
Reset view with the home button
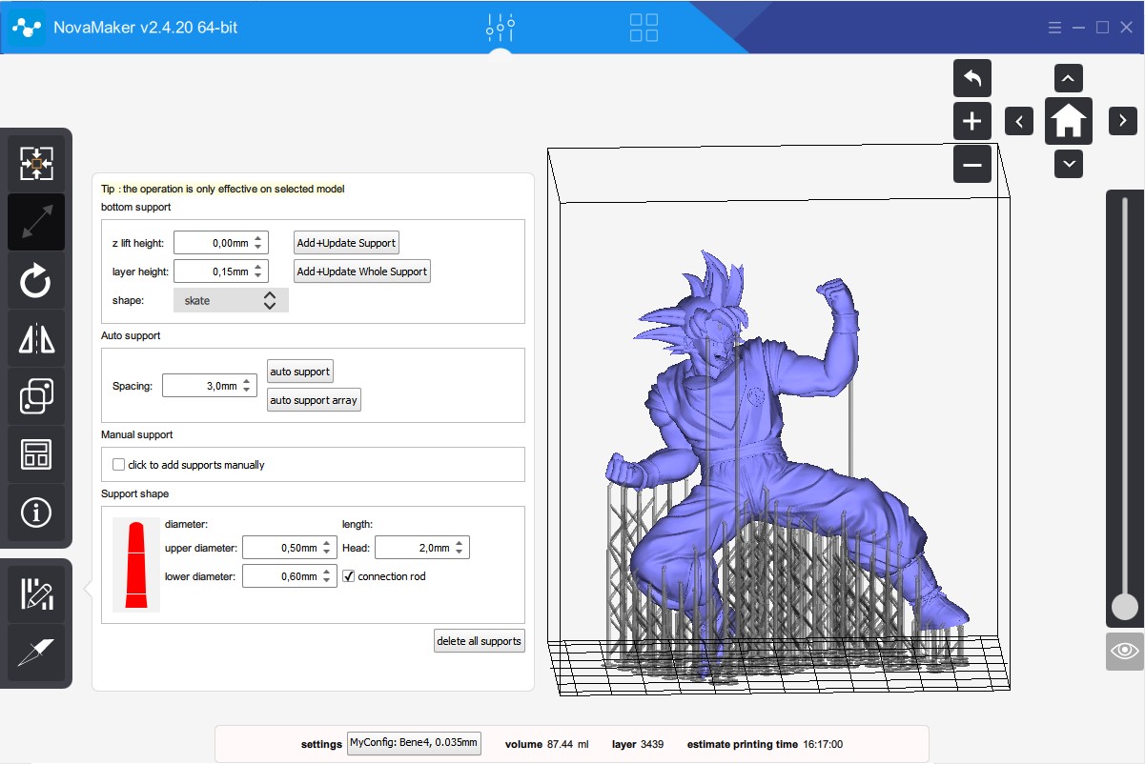point(1069,121)
